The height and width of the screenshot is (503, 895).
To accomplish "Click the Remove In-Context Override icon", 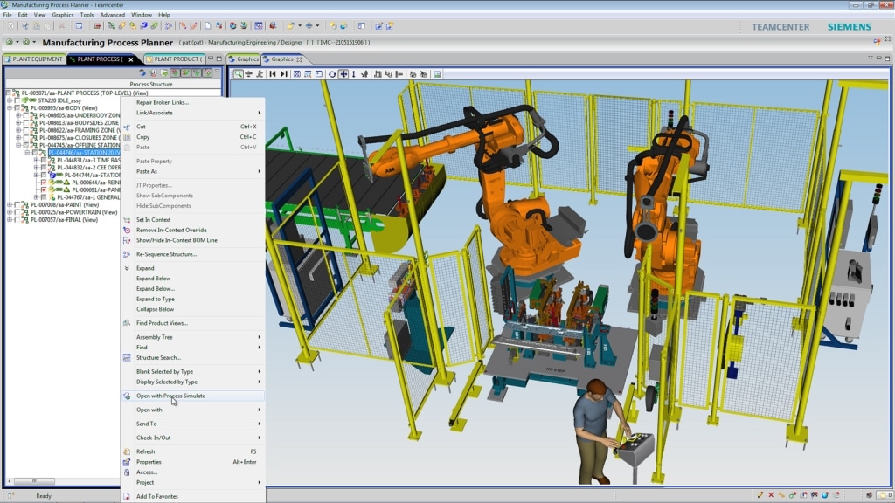I will coord(127,230).
